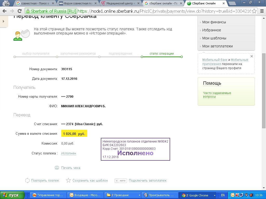Screen dimensions: 266x199
Task: Click the network computers tray icon
Action: pos(242,195)
